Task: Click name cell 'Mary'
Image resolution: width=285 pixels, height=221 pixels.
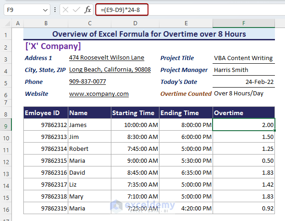Action: pyautogui.click(x=90, y=196)
